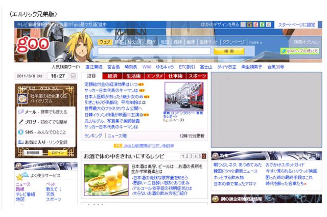This screenshot has height=217, width=327.
Task: Click the 新規登録 button
Action: coord(33,153)
